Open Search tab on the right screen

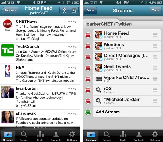point(107,136)
